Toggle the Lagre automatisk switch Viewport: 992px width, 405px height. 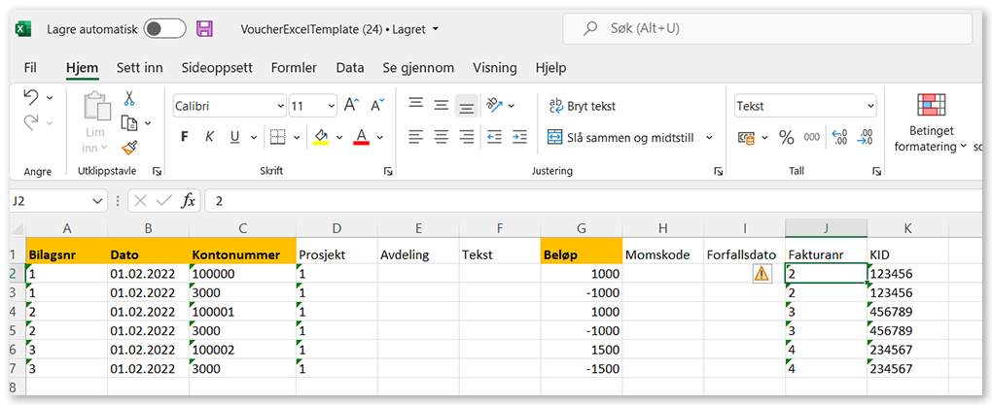click(164, 29)
